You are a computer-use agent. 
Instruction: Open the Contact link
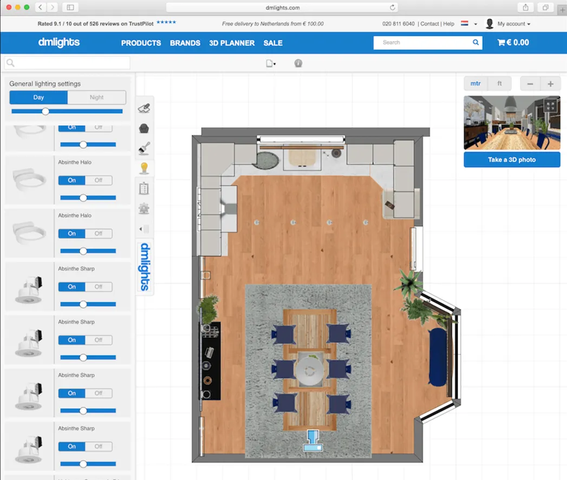point(429,24)
